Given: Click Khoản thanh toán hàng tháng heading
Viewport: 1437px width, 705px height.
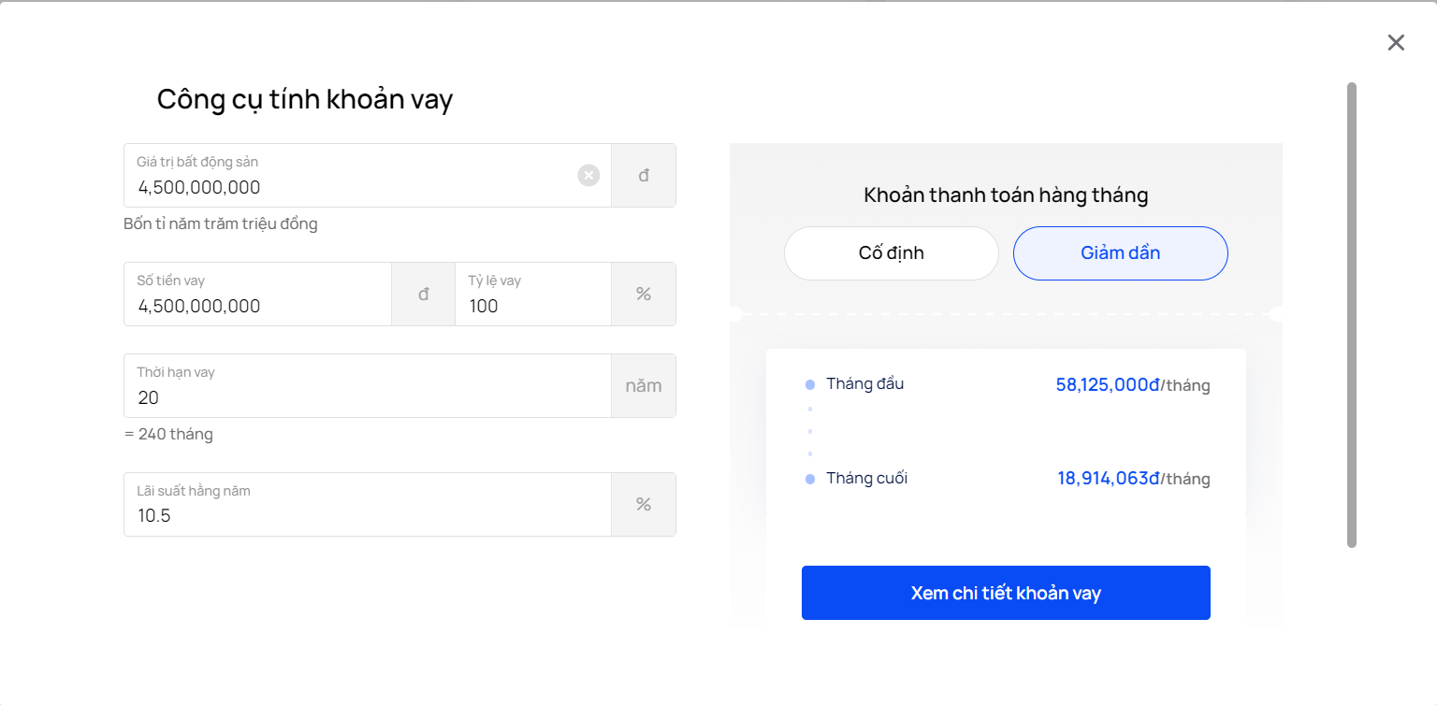Looking at the screenshot, I should click(x=1006, y=195).
